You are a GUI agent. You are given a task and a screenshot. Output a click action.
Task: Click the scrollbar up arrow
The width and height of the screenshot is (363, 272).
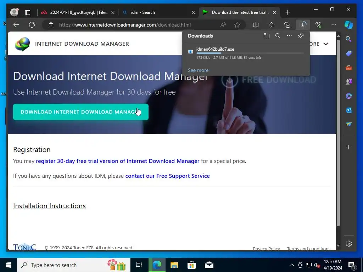(338, 36)
